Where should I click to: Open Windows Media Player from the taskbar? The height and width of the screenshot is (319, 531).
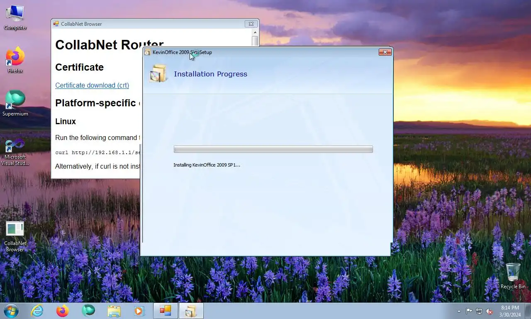point(139,311)
